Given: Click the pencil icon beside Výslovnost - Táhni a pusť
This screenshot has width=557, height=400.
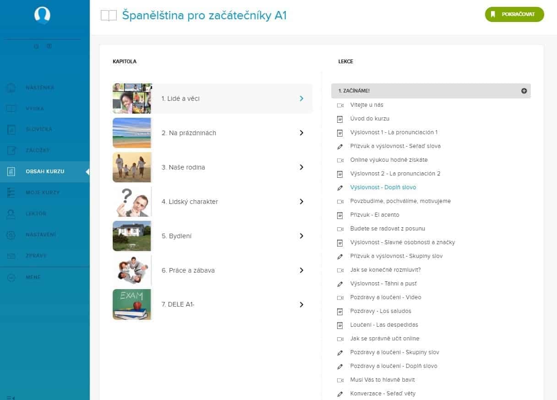Looking at the screenshot, I should pos(340,284).
